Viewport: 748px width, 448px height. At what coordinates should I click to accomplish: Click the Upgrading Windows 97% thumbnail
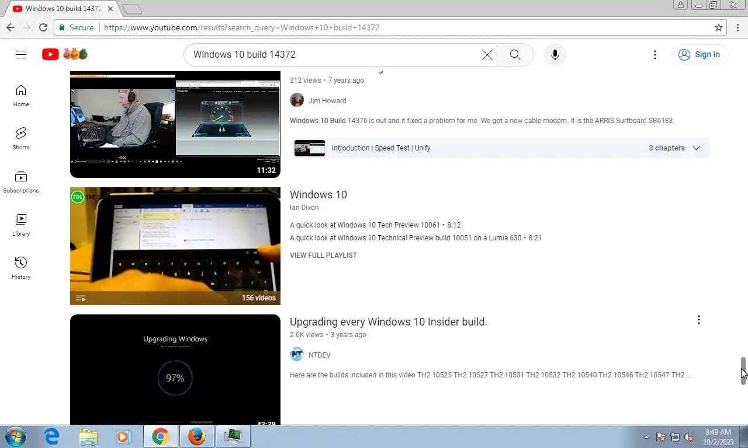coord(175,370)
